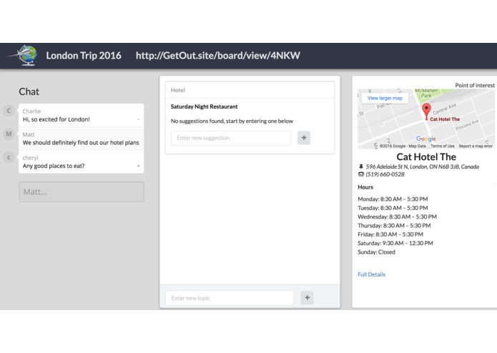The height and width of the screenshot is (353, 497).
Task: Open View larger map link
Action: tap(385, 98)
